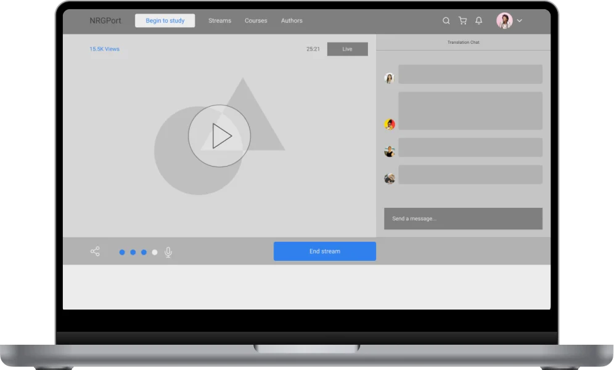Select the third blue level dot
Screen dimensions: 614x370
click(144, 252)
